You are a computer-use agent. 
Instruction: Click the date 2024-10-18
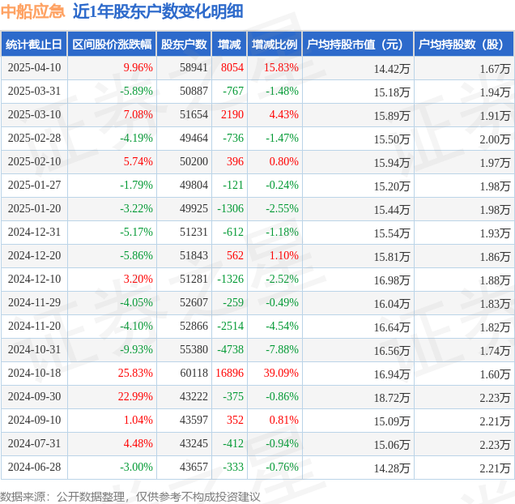(x=35, y=373)
